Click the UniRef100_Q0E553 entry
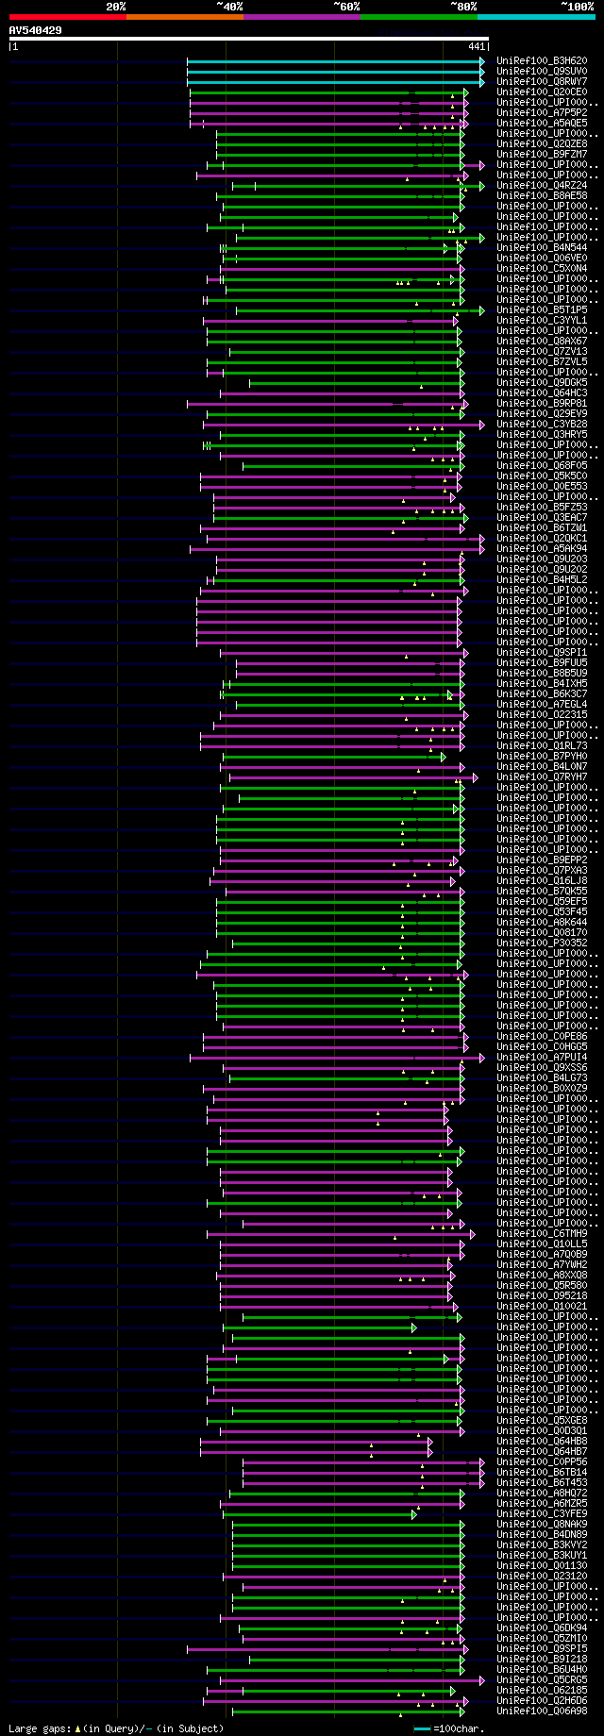This screenshot has width=604, height=1736. pos(542,487)
